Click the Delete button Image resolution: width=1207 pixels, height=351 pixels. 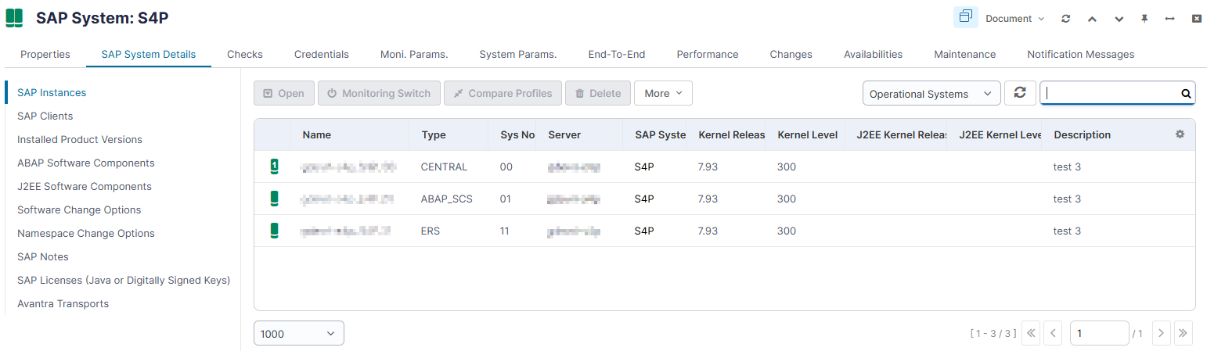[598, 93]
